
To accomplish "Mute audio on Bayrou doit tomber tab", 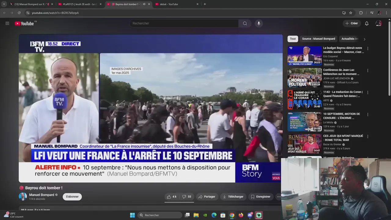I will click(144, 4).
